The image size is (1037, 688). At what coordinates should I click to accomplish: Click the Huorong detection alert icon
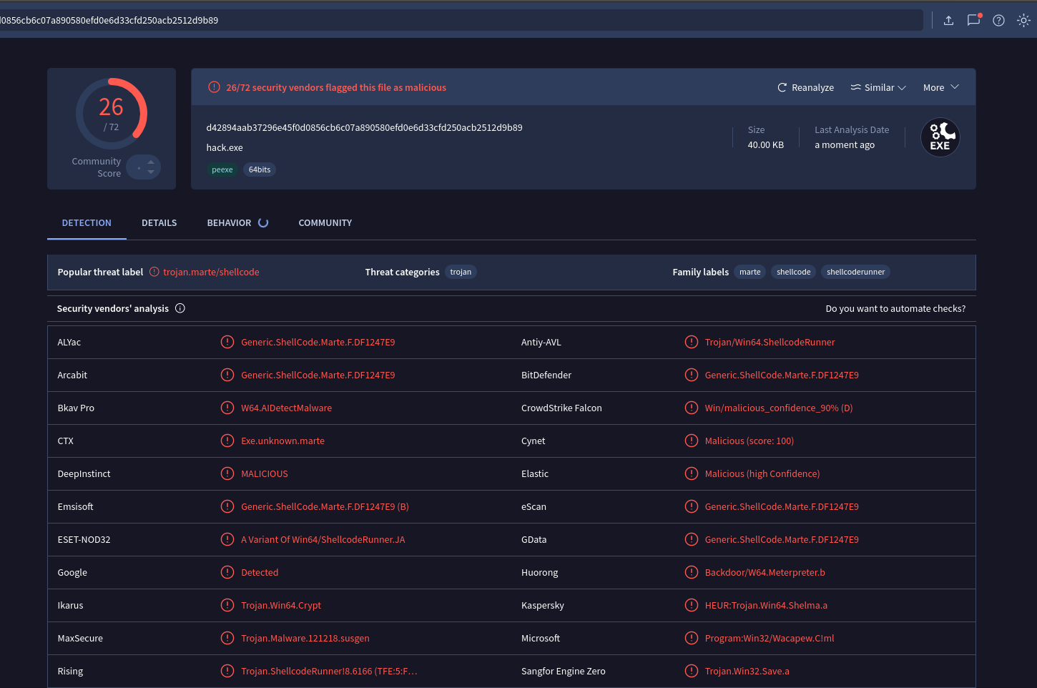pos(692,572)
